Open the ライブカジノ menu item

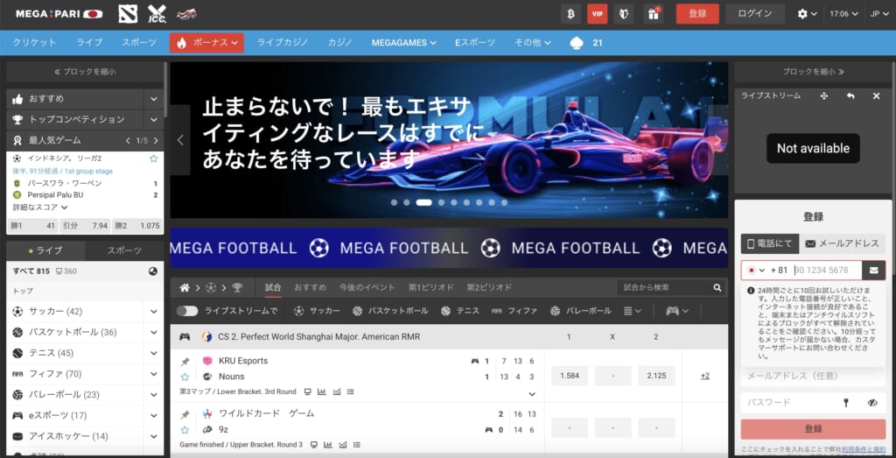pos(283,42)
